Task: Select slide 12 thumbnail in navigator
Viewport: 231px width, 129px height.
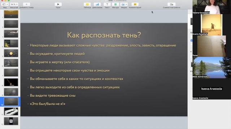Action: point(11,121)
